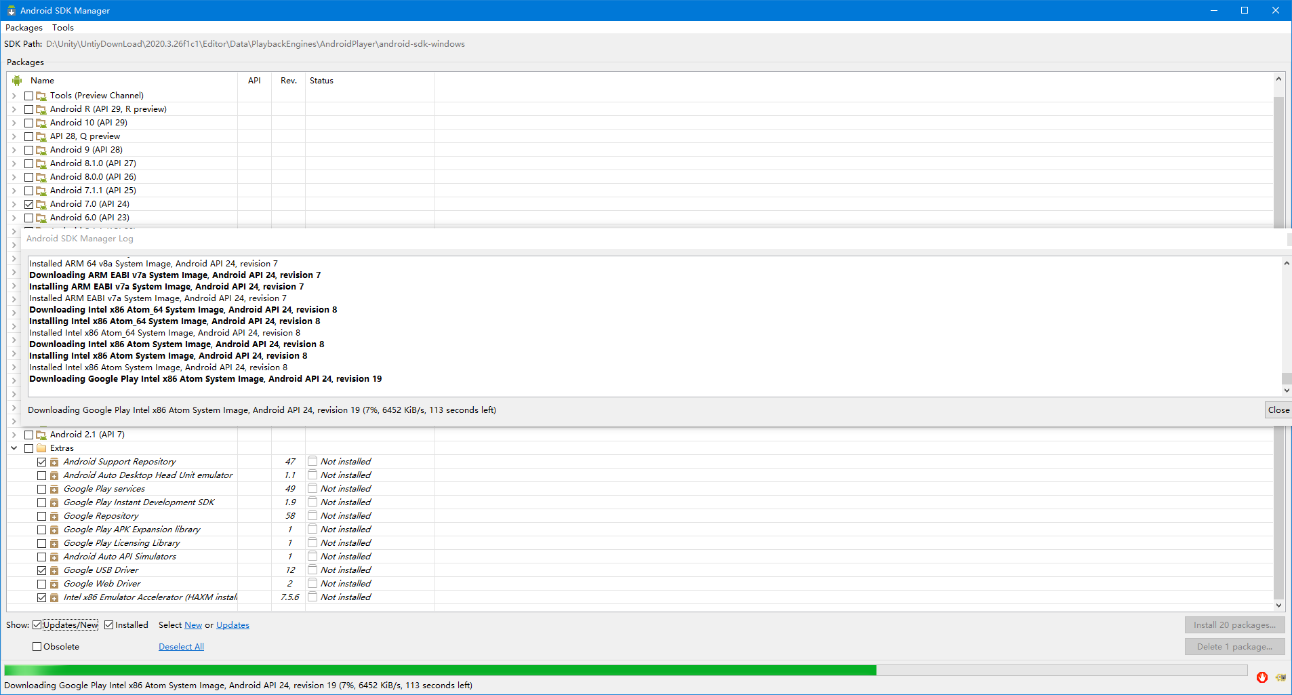Collapse the Extras tree node
This screenshot has height=695, width=1292.
(x=14, y=448)
